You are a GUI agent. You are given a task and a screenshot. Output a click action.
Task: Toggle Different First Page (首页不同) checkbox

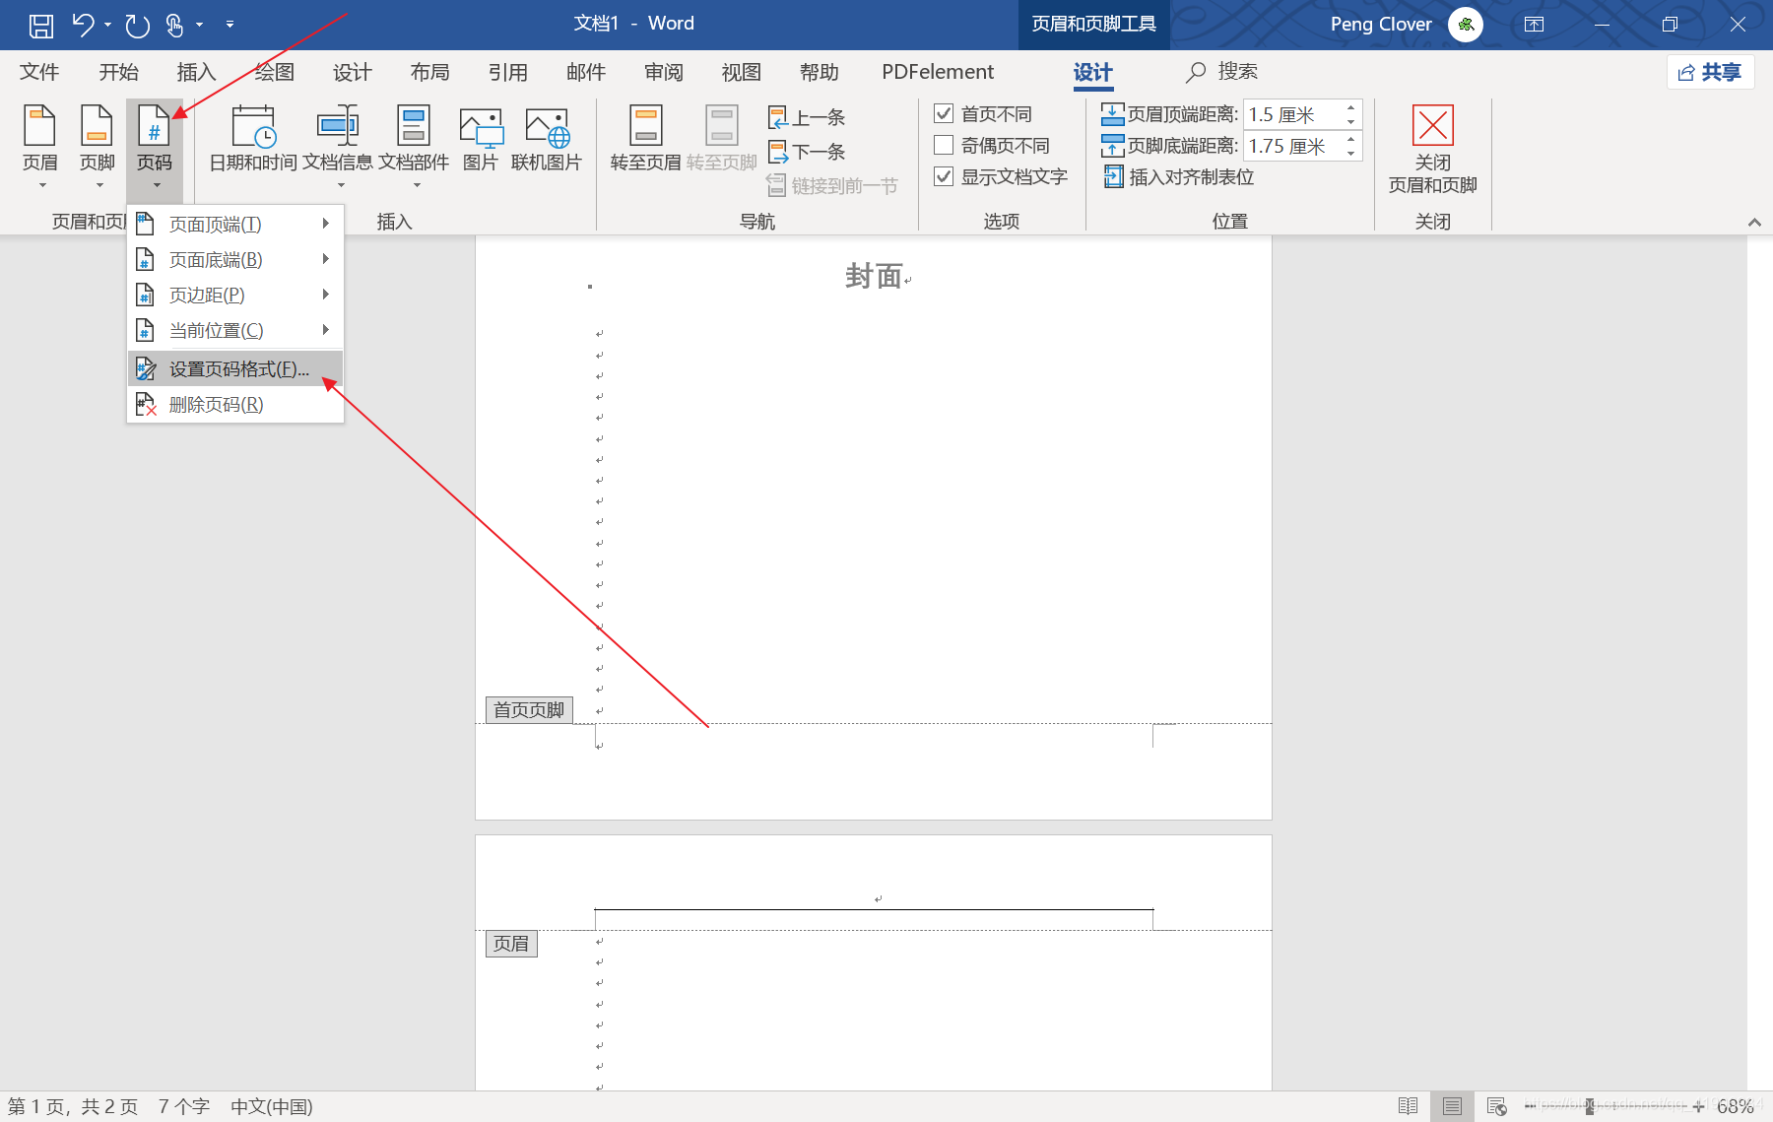pyautogui.click(x=944, y=113)
